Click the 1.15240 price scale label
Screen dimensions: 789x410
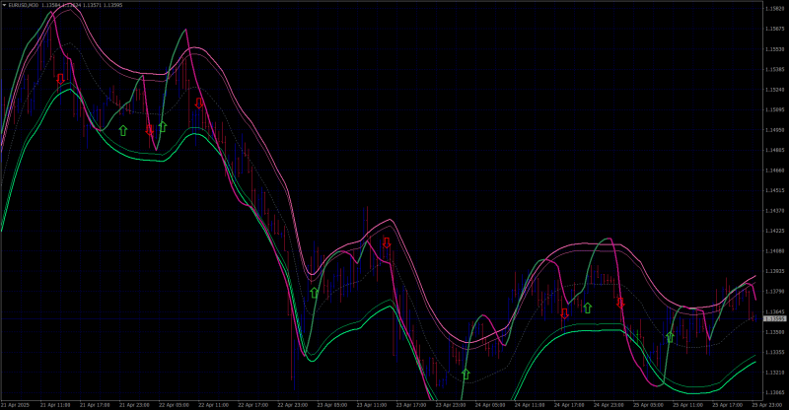[774, 90]
